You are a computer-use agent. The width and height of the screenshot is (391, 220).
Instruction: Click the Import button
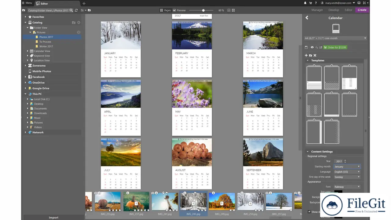[x=53, y=217]
